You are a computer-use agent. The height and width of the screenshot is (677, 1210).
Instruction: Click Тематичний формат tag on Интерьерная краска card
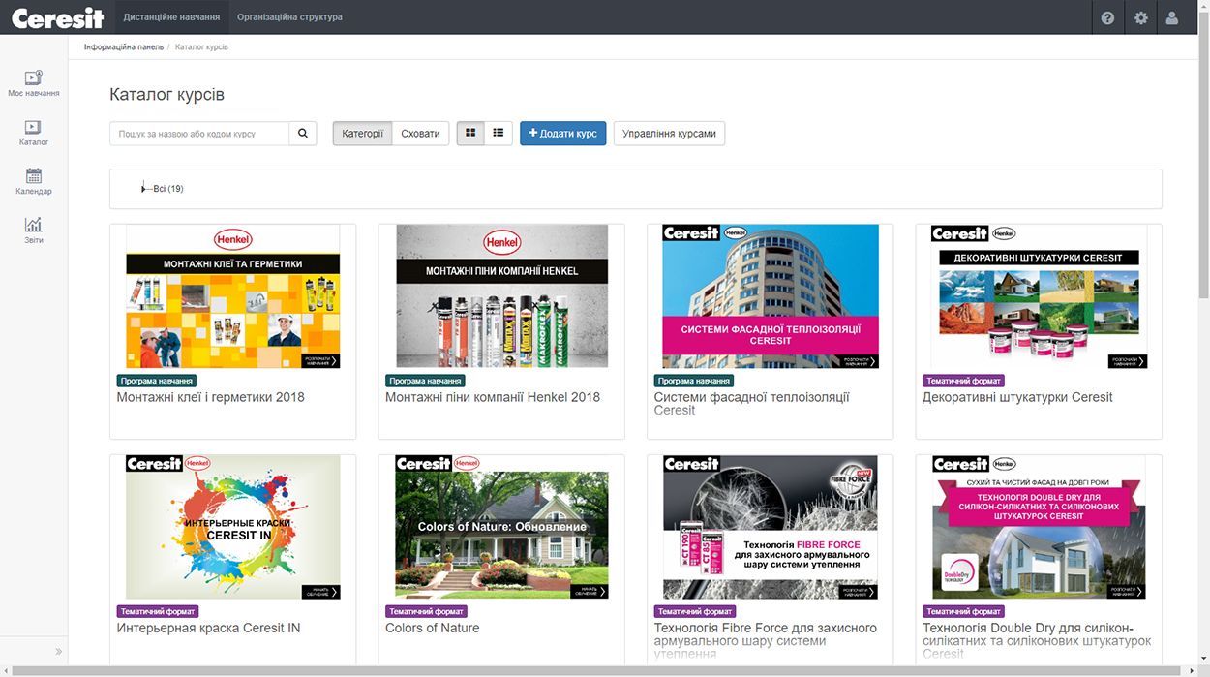tap(158, 611)
